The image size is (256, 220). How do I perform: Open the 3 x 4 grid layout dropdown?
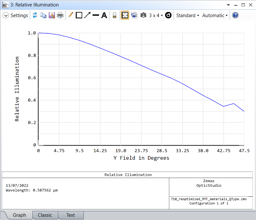tap(152, 16)
